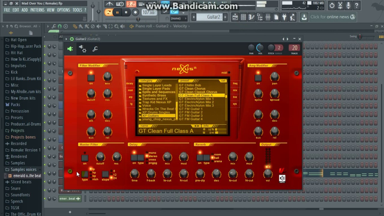Open the plugin window menu arrow beside Guitar2

click(66, 39)
